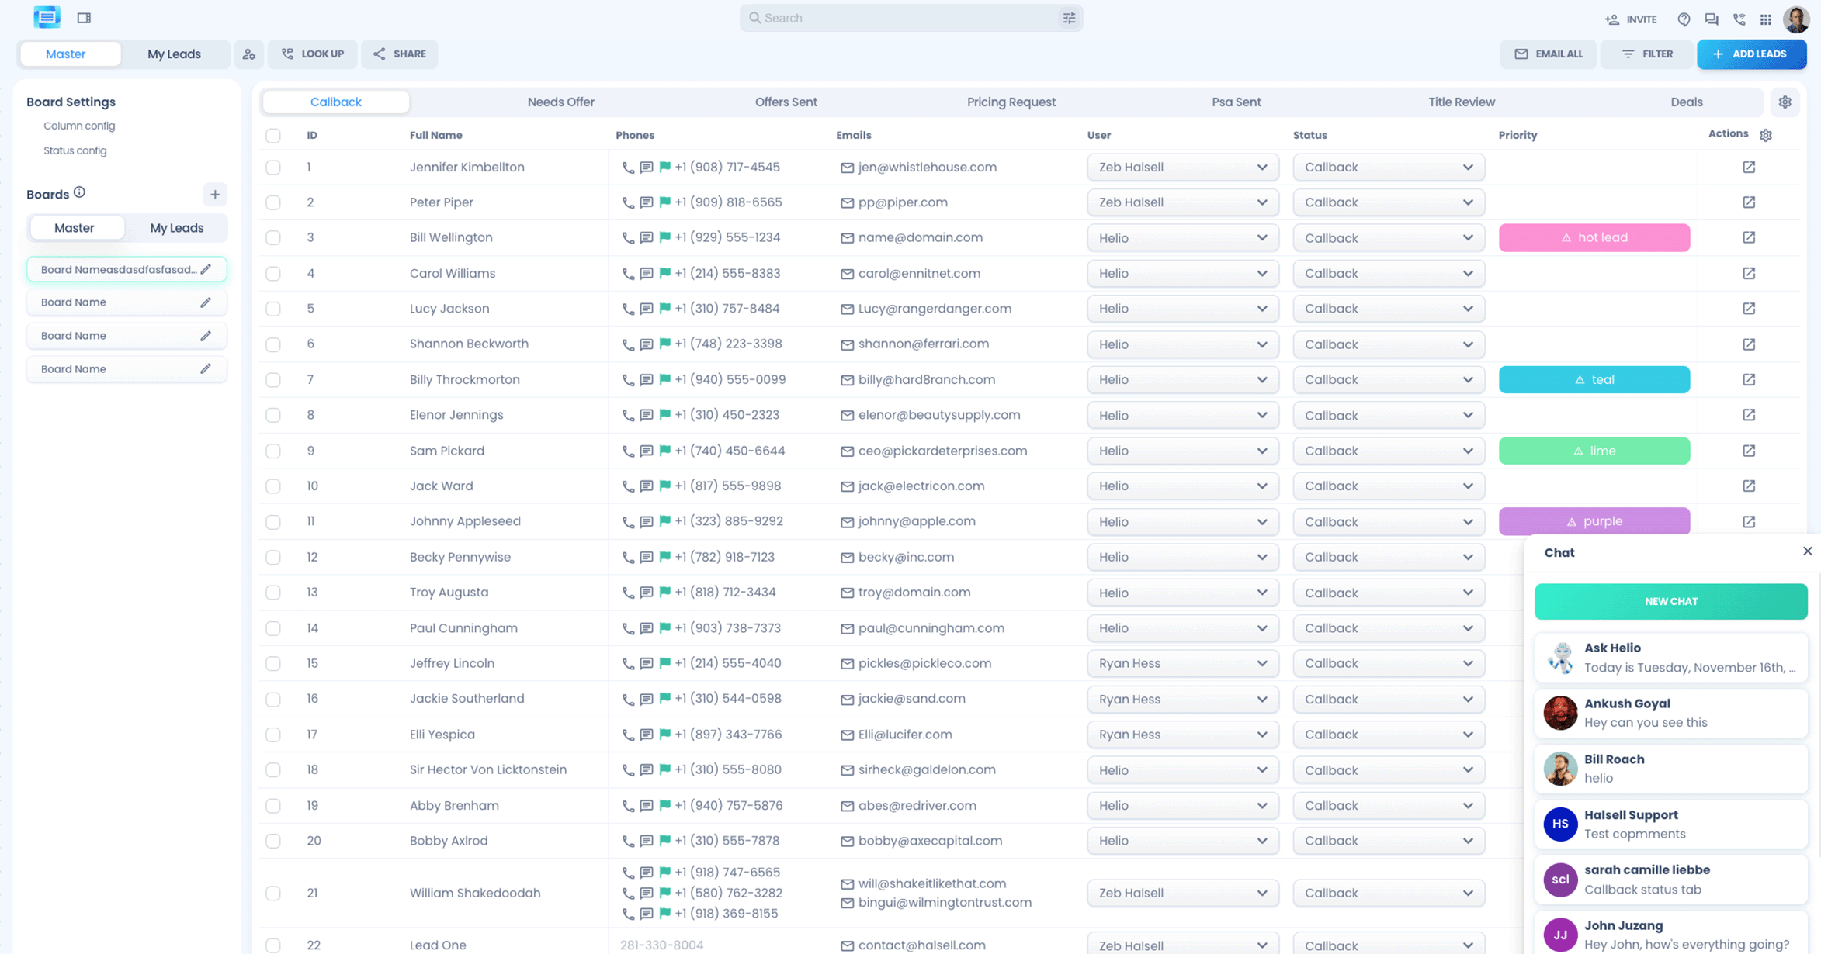Open Ryan Hess user dropdown for Jeffrey Lincoln

point(1182,664)
